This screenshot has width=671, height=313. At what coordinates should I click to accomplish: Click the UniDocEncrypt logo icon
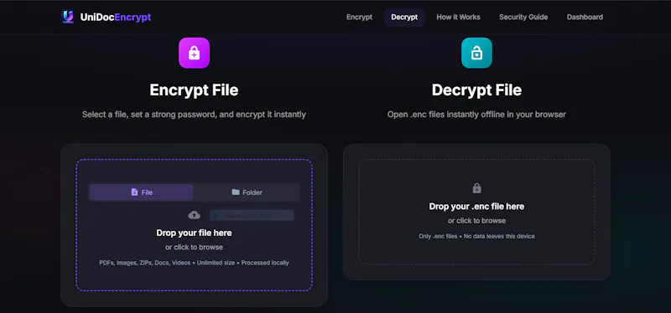click(68, 17)
